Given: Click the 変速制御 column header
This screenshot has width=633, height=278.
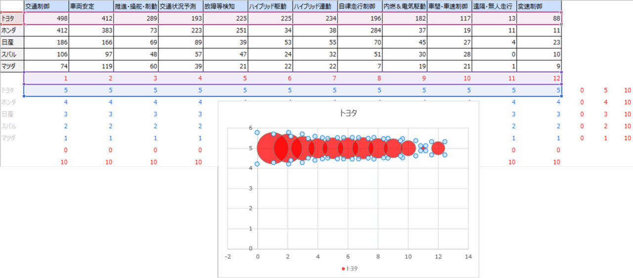Looking at the screenshot, I should [539, 6].
